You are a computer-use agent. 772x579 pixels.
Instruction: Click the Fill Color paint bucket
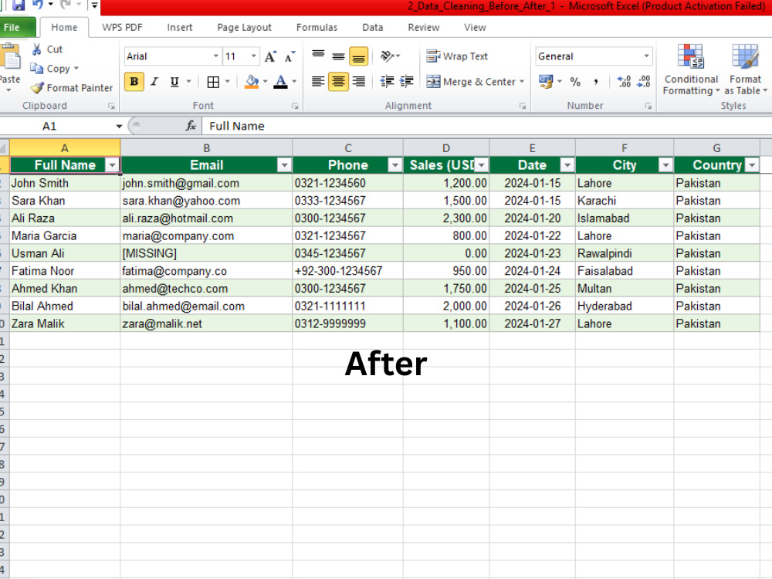click(252, 82)
